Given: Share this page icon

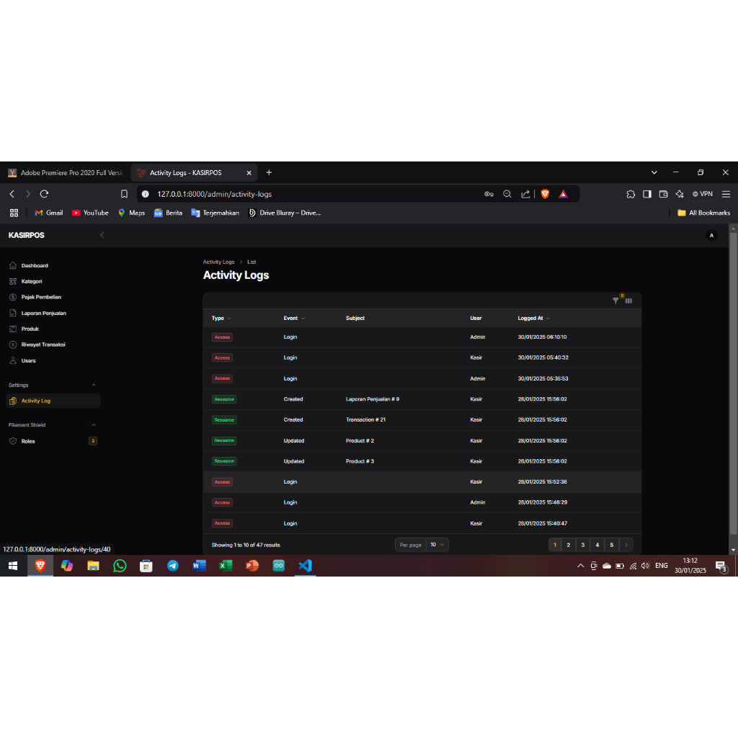Looking at the screenshot, I should click(525, 194).
